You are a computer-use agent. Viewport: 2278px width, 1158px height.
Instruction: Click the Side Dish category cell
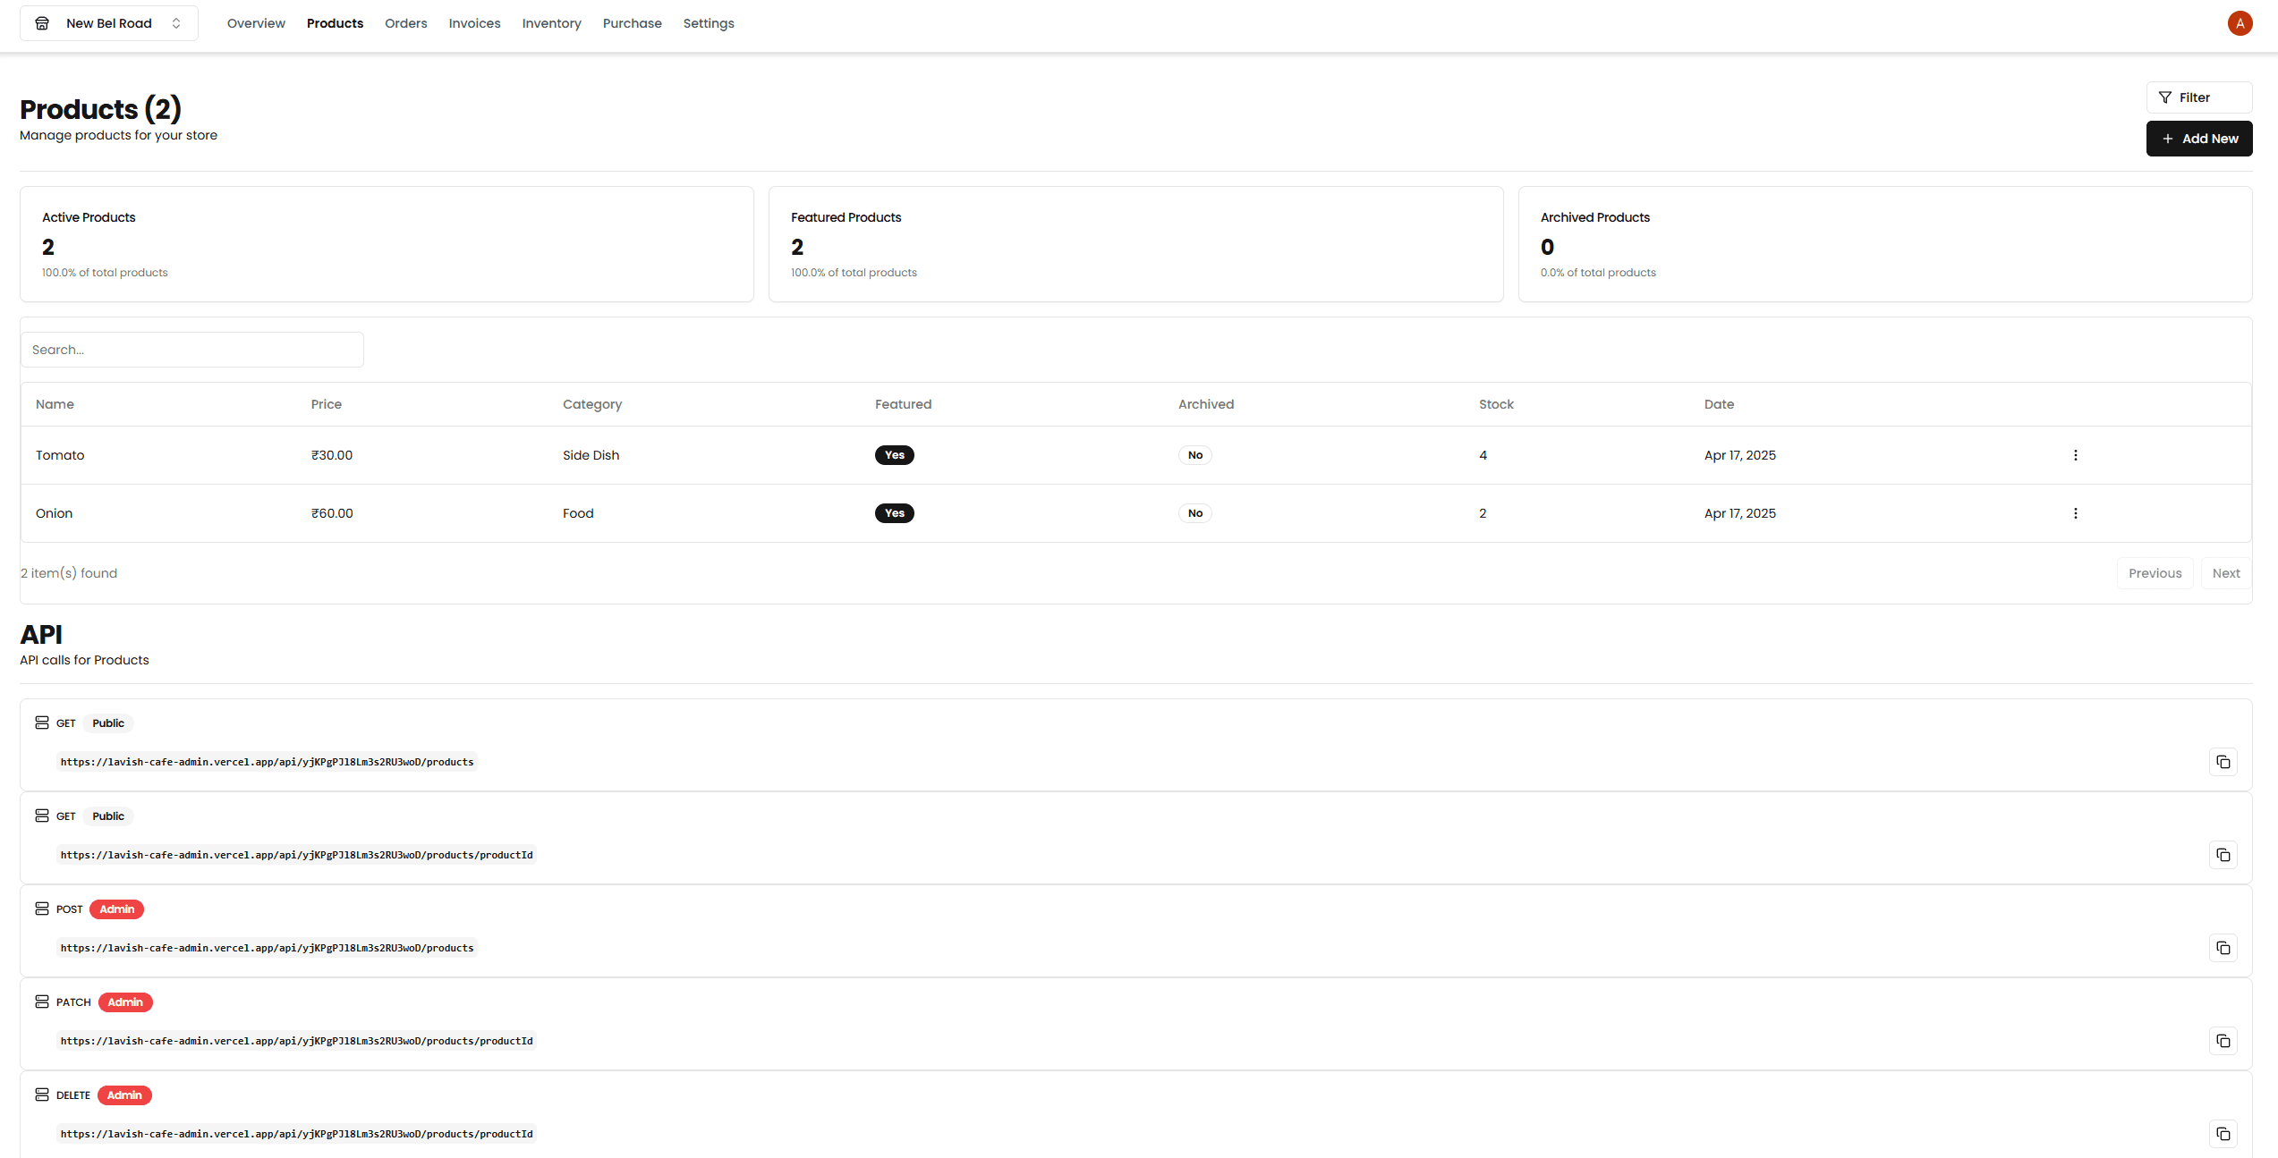click(x=591, y=455)
